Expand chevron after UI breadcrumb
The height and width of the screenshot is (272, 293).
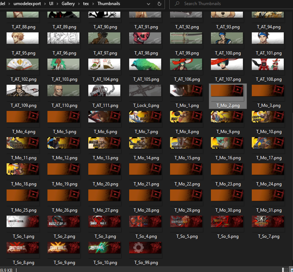pos(57,4)
